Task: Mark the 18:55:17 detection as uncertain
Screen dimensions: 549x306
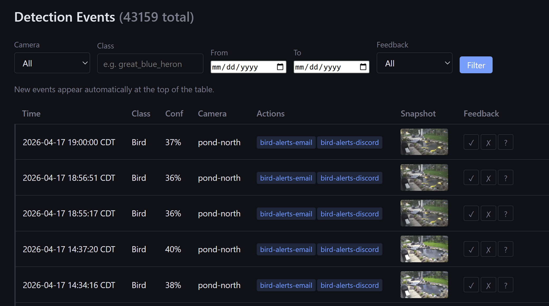Action: pyautogui.click(x=506, y=213)
